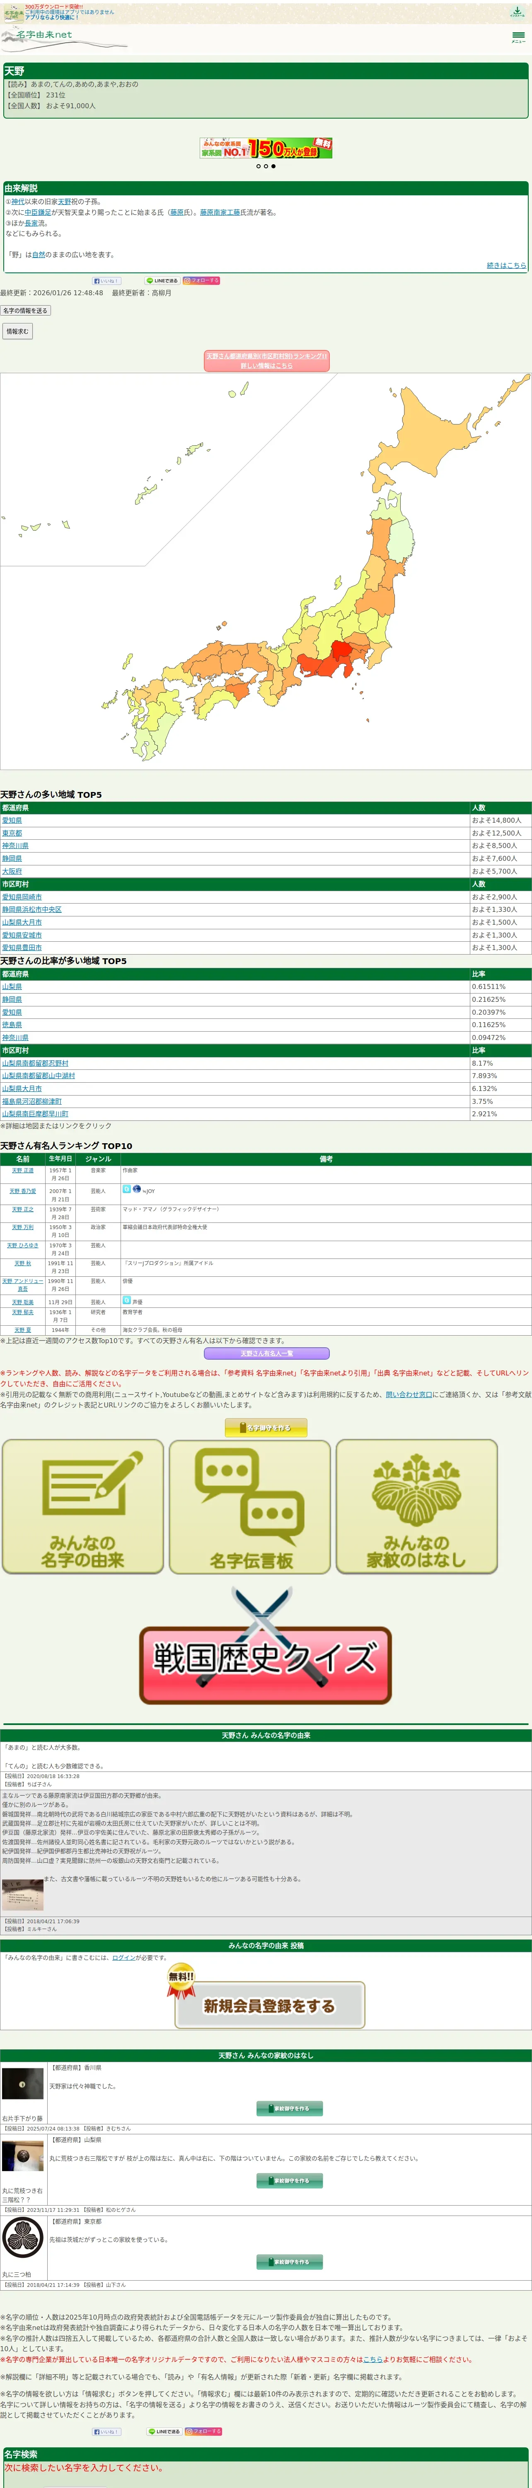
Task: Click the Facebook like button below 由来解説
Action: (x=106, y=281)
